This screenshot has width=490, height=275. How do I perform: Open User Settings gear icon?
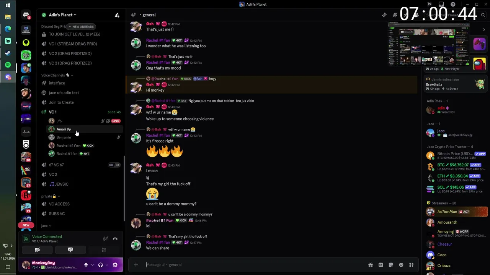tap(115, 265)
